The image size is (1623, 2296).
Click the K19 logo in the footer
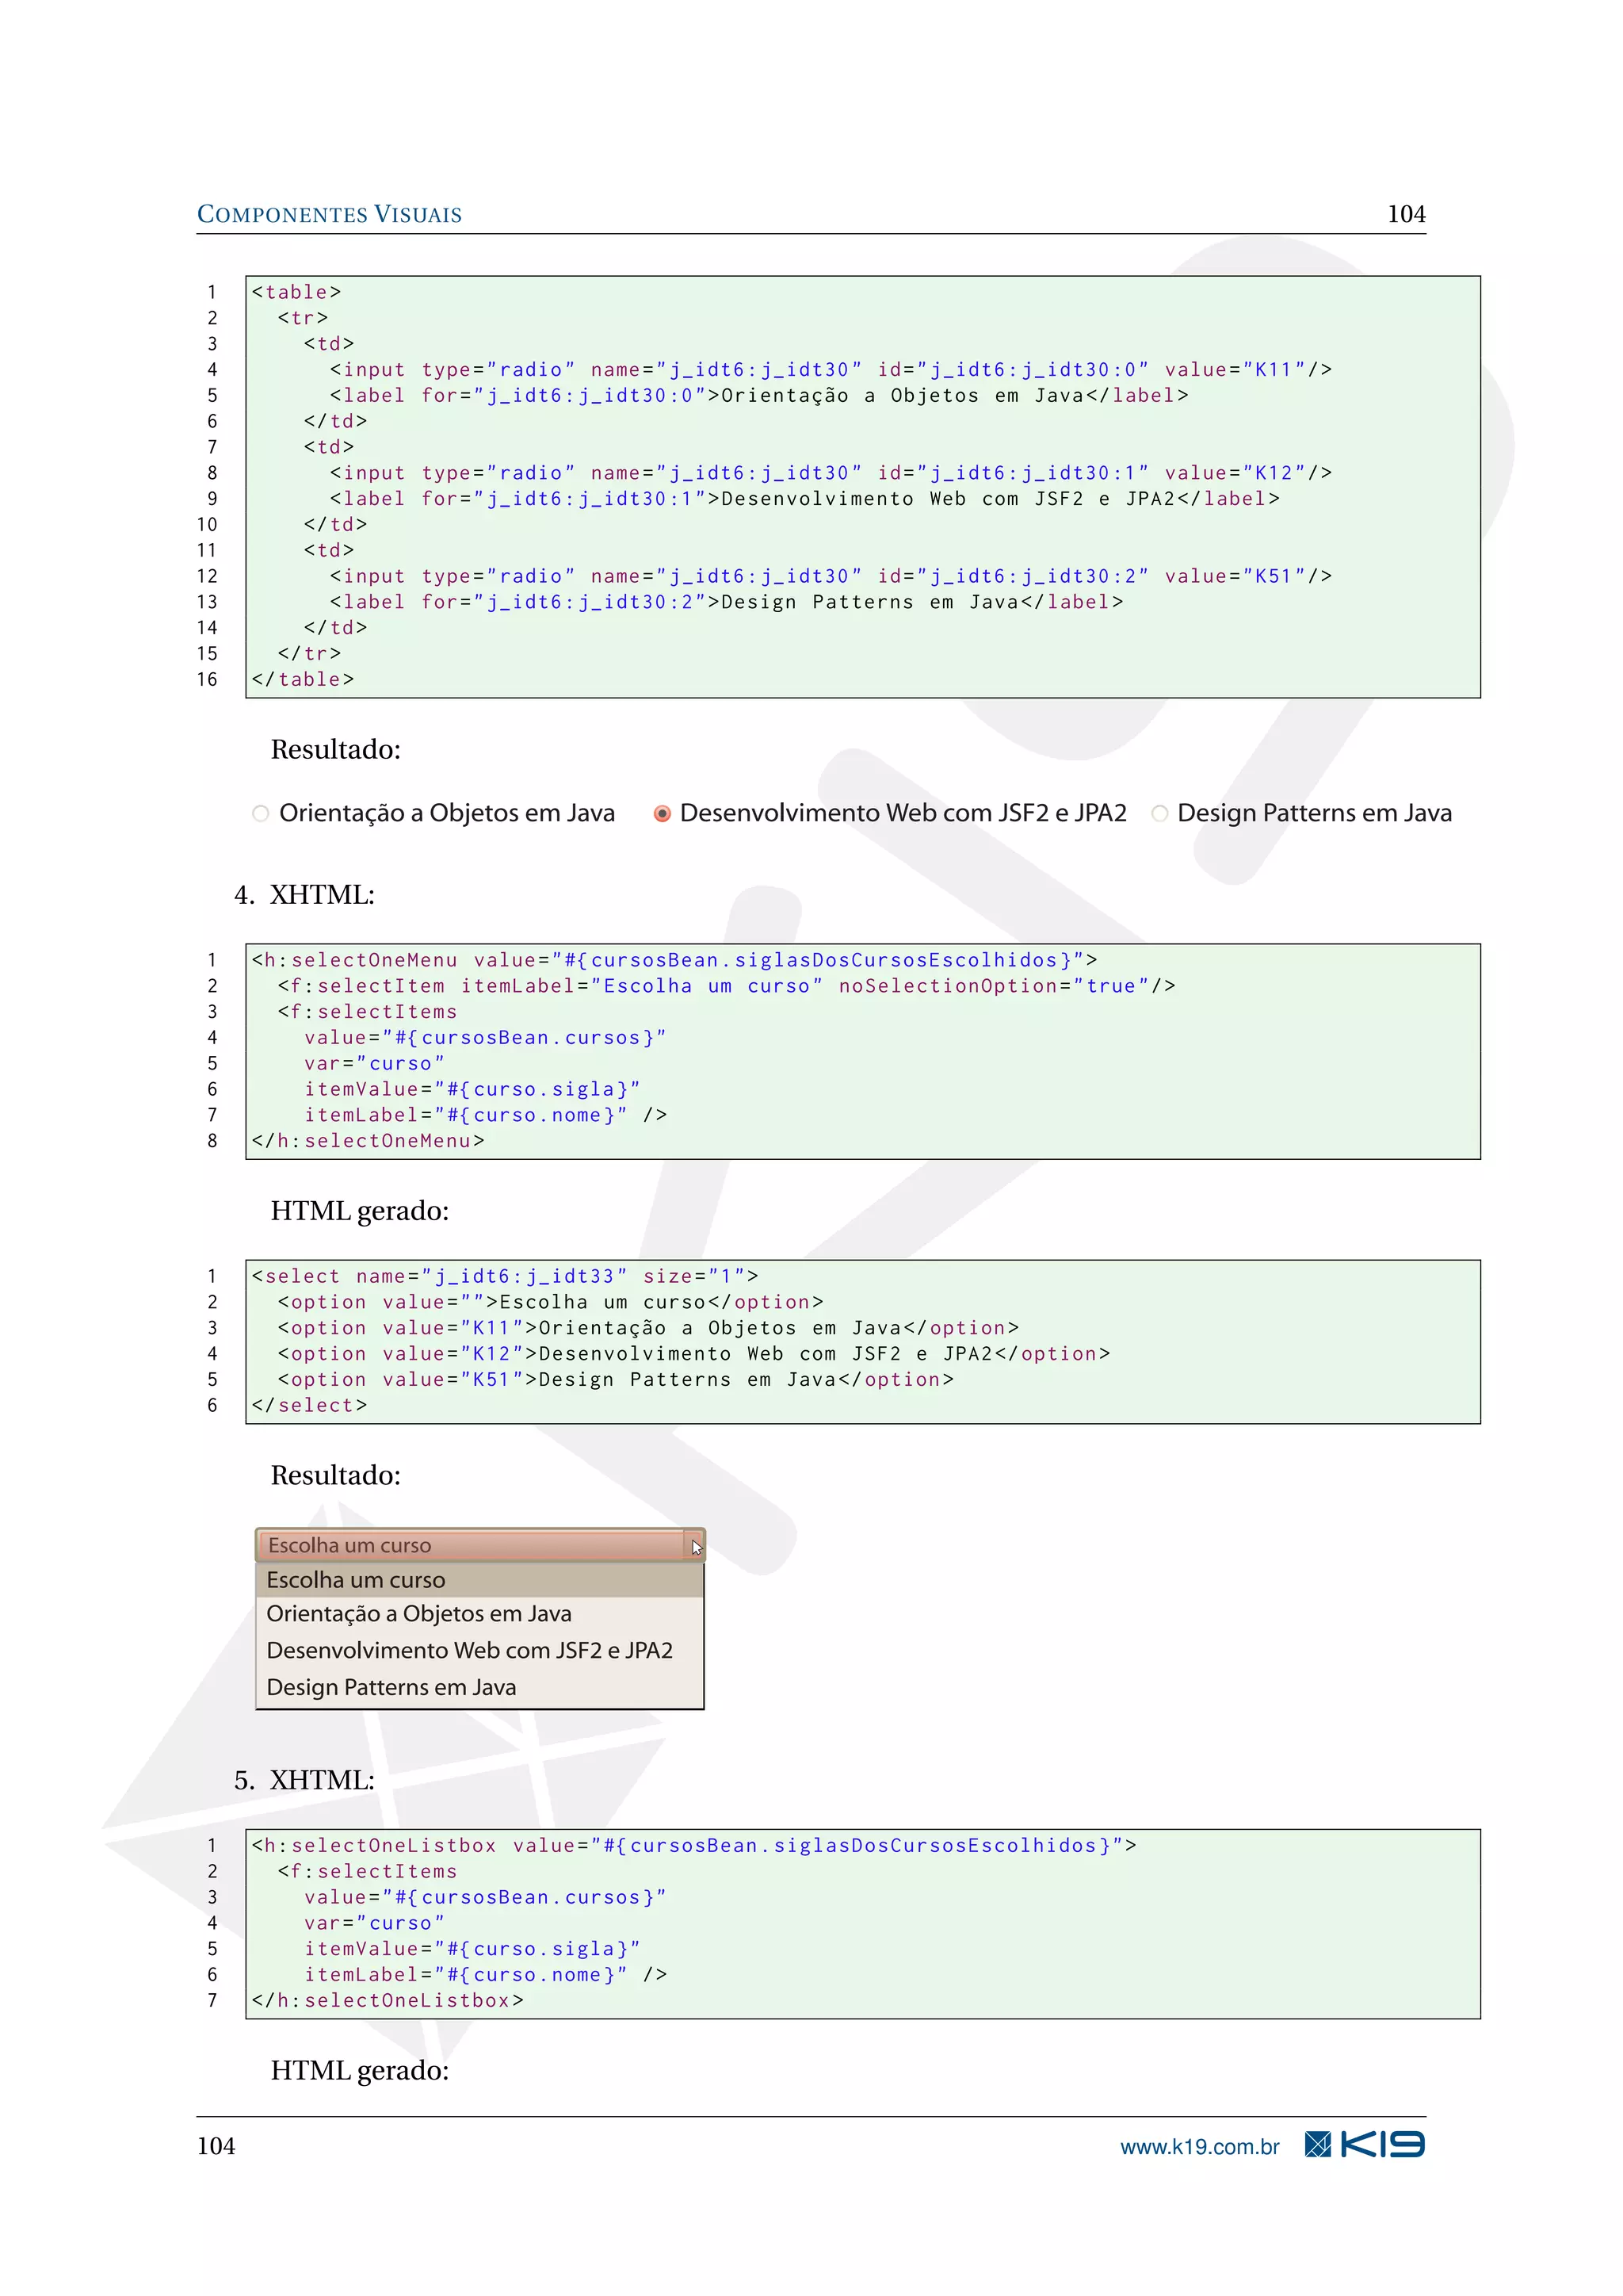(1382, 2145)
